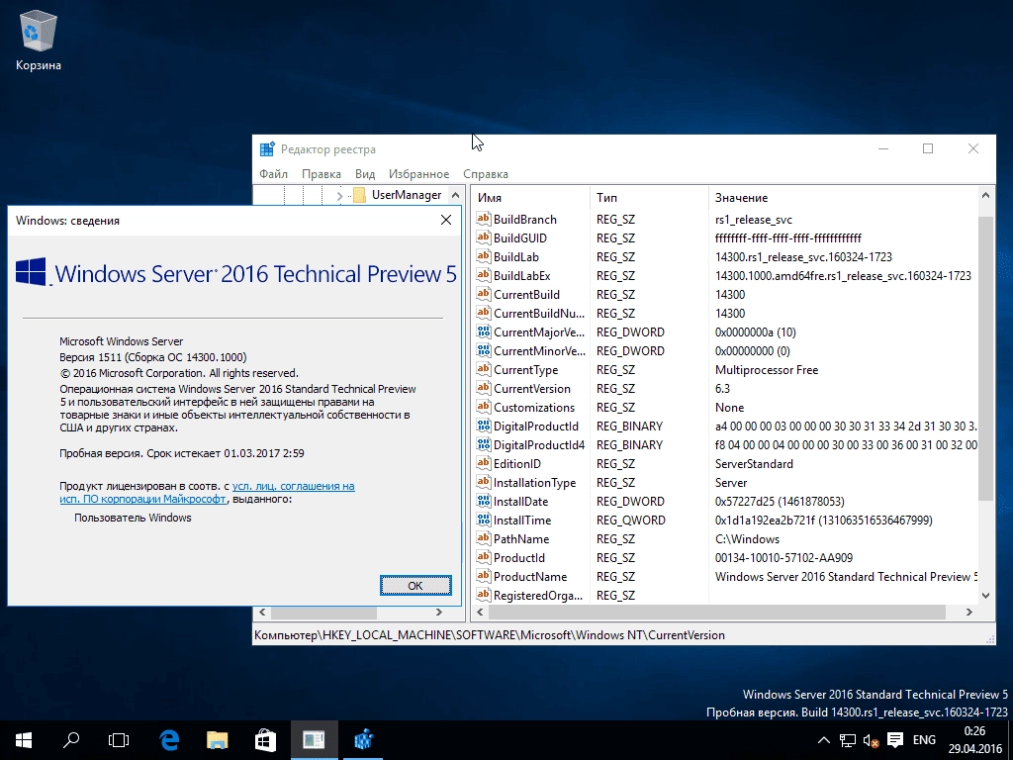Select the DigitalProductId4 binary icon
This screenshot has width=1013, height=760.
pyautogui.click(x=483, y=444)
